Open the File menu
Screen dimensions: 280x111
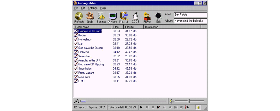[x=76, y=8]
